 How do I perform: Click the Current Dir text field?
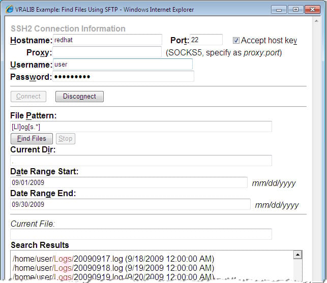(141, 161)
